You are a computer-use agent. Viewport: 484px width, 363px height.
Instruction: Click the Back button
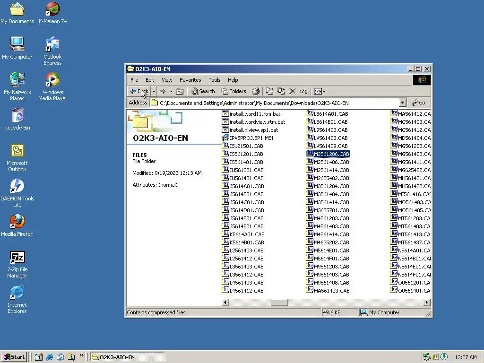139,91
